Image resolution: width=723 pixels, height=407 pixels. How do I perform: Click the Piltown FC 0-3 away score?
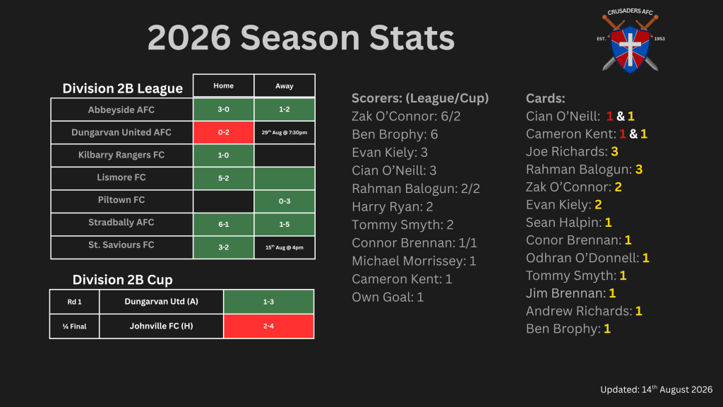pos(285,201)
